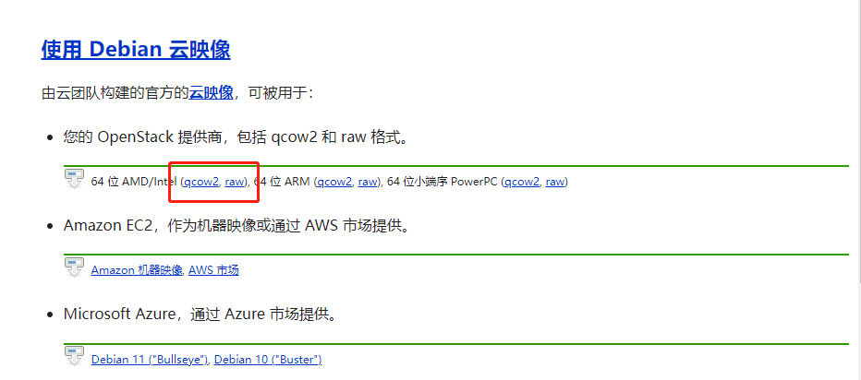Visit the Amazon 机器映像 link
The height and width of the screenshot is (380, 861).
(137, 270)
